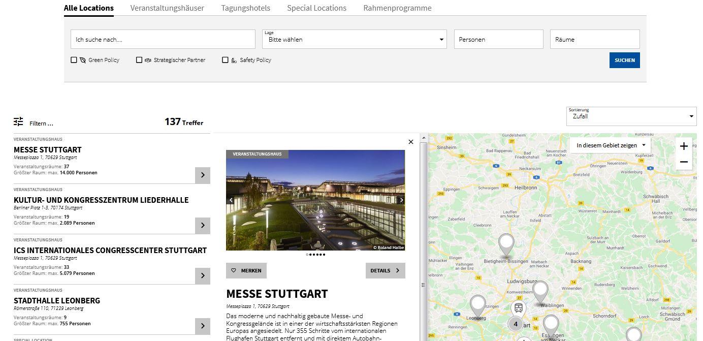703x341 pixels.
Task: Focus the 'Ich suche nach....' search field
Action: tap(163, 39)
